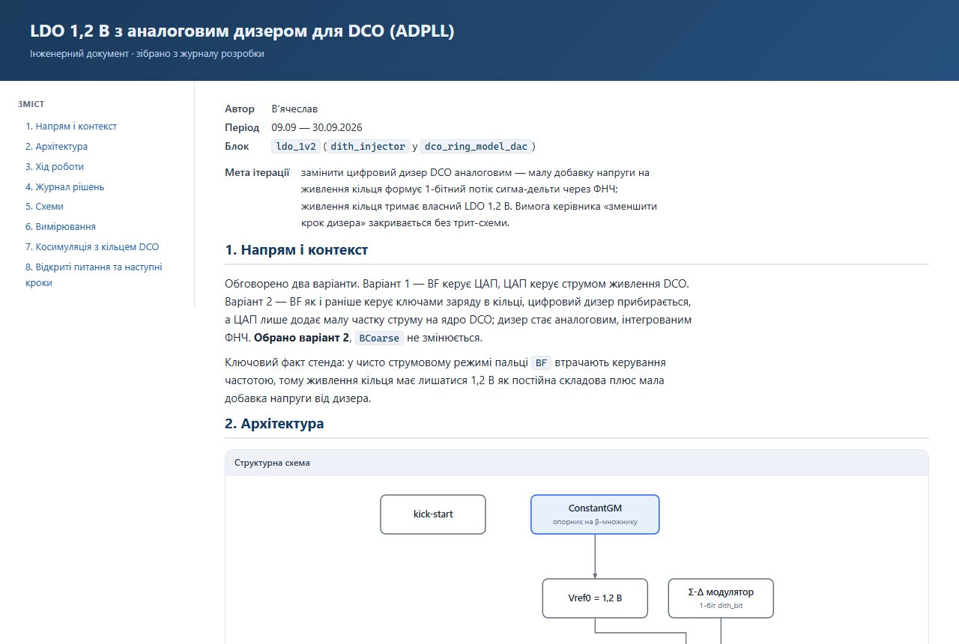Viewport: 959px width, 644px height.
Task: Click the 'Блок' field label
Action: point(237,146)
